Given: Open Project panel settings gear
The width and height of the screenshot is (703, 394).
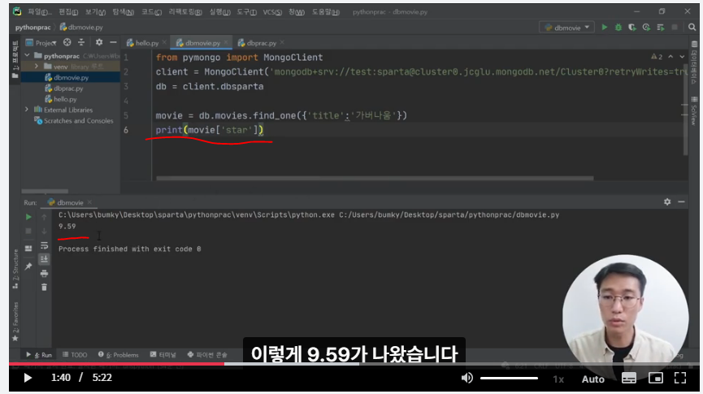Looking at the screenshot, I should 99,42.
